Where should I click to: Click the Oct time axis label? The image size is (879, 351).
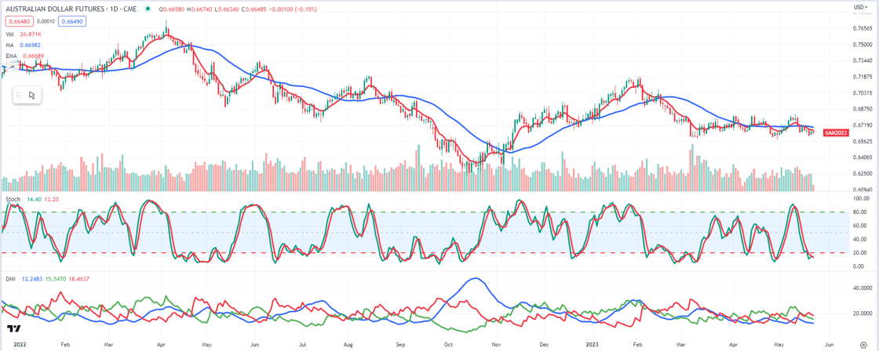(448, 344)
